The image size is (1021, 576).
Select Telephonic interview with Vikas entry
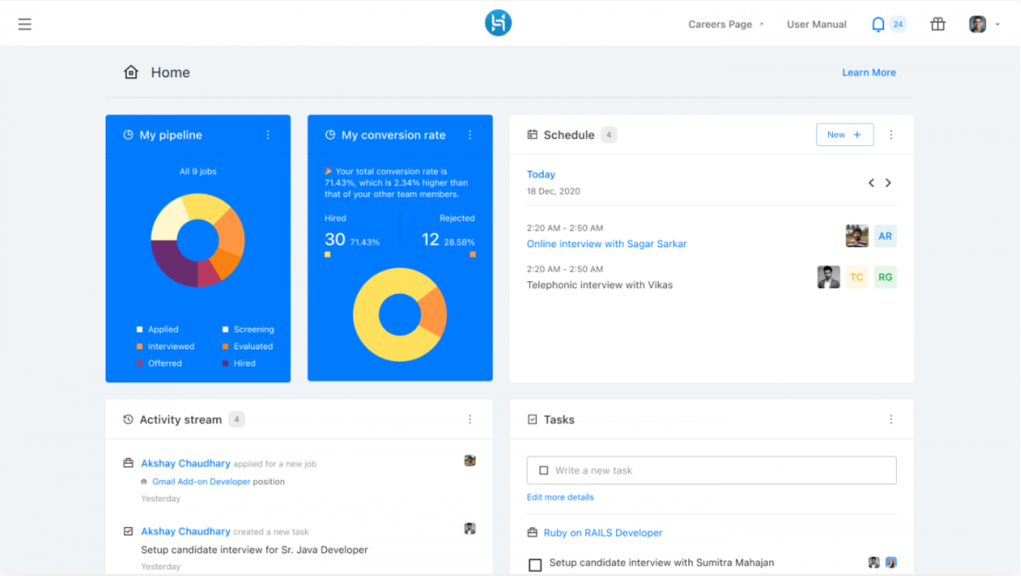click(600, 285)
